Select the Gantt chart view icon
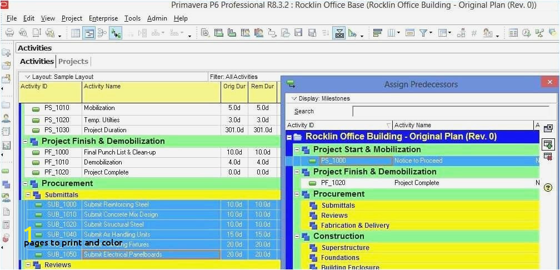The width and height of the screenshot is (560, 270). 88,33
